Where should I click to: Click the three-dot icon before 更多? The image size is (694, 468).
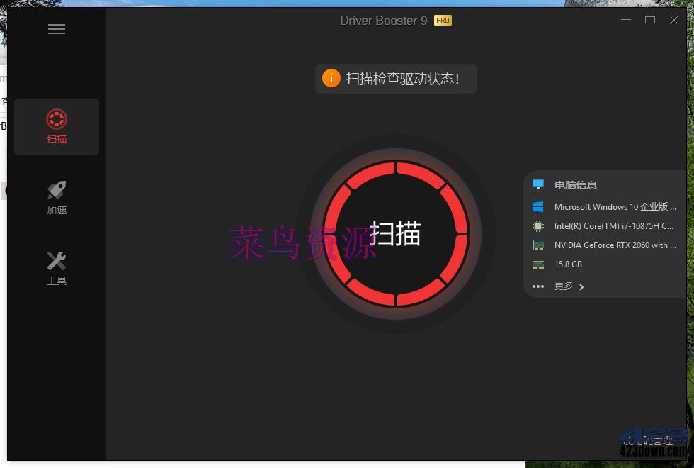click(538, 286)
